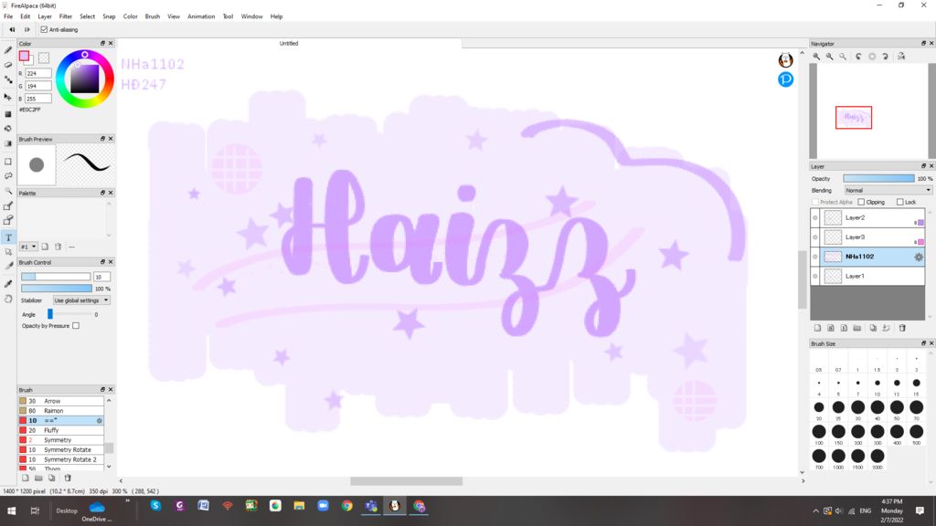Delete the selected layer with trash icon
This screenshot has height=526, width=936.
(x=902, y=328)
